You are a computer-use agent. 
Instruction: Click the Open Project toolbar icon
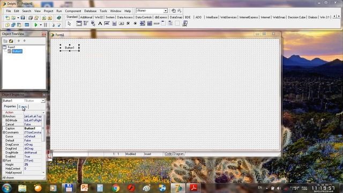(36, 18)
